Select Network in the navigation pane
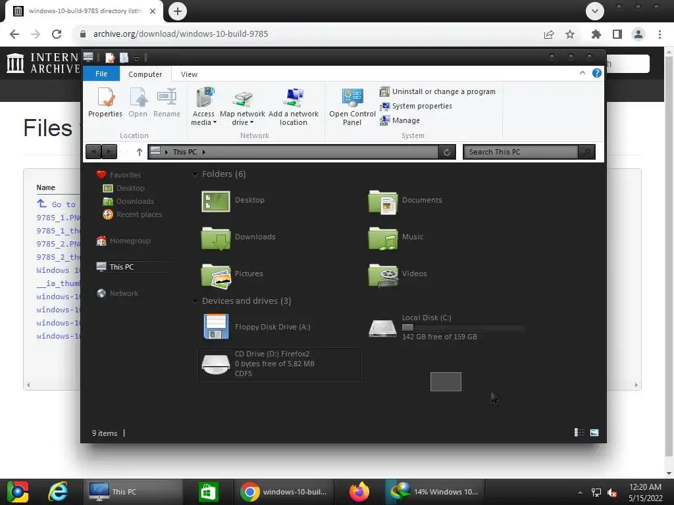The image size is (674, 505). 117,293
